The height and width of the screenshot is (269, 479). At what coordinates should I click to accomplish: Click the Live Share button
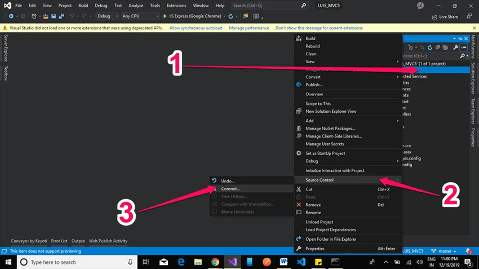click(445, 17)
